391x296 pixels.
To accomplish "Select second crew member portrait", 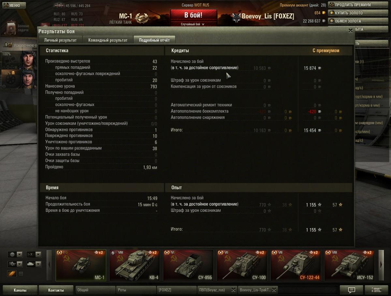I will point(29,79).
